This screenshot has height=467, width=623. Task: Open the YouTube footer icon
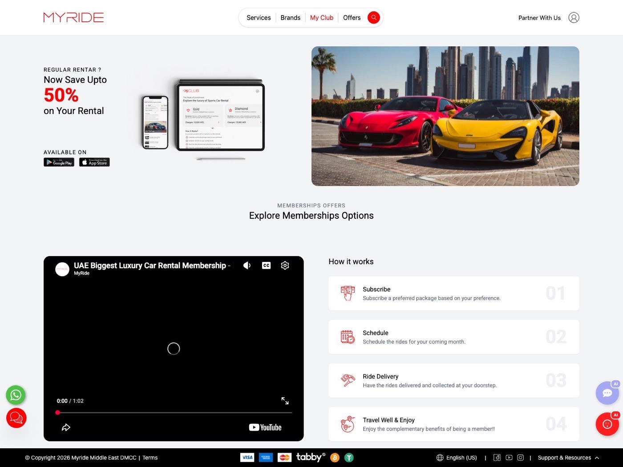pyautogui.click(x=509, y=458)
